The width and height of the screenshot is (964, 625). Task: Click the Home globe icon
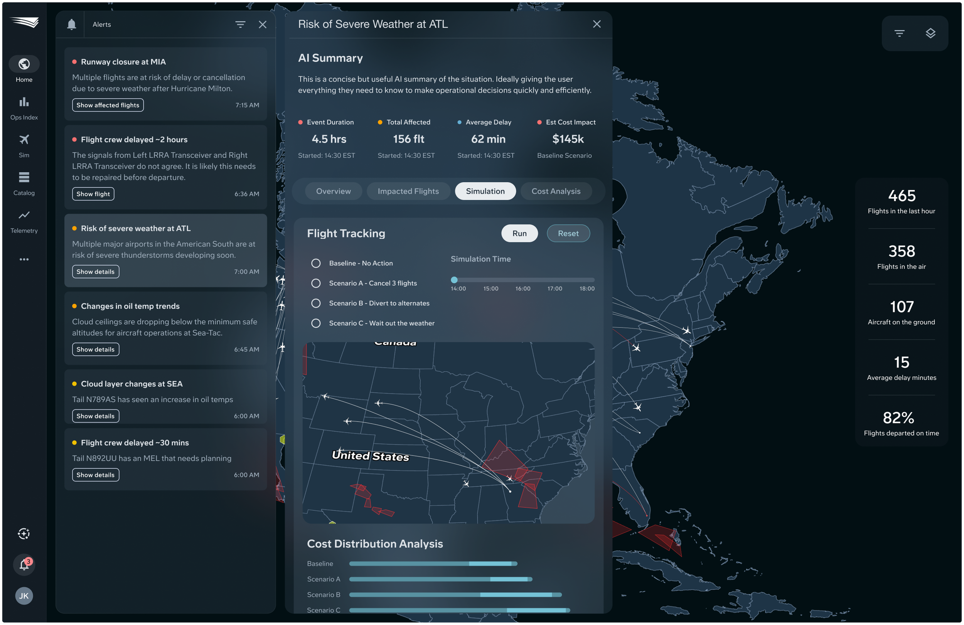[x=24, y=64]
